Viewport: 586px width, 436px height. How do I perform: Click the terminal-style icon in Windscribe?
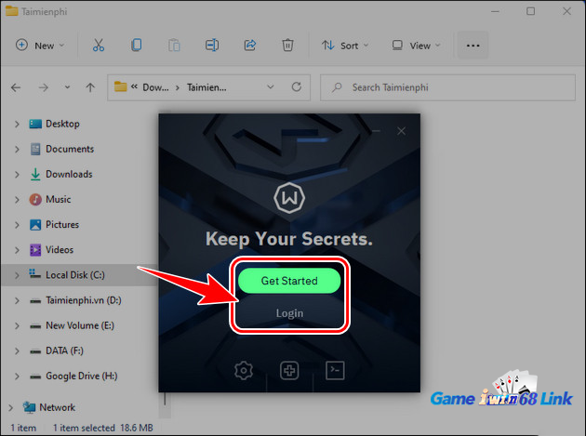tap(335, 371)
